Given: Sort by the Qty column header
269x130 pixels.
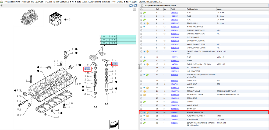Looking at the screenshot, I should tap(167, 9).
